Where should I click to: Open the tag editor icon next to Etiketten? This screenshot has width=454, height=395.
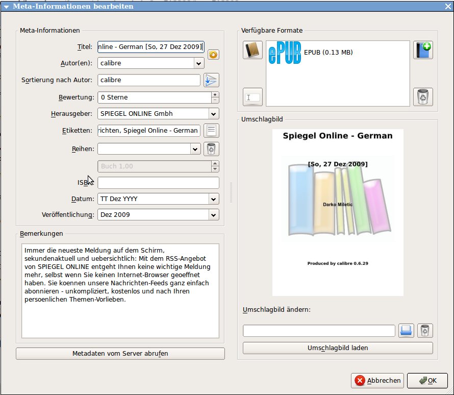pos(211,131)
